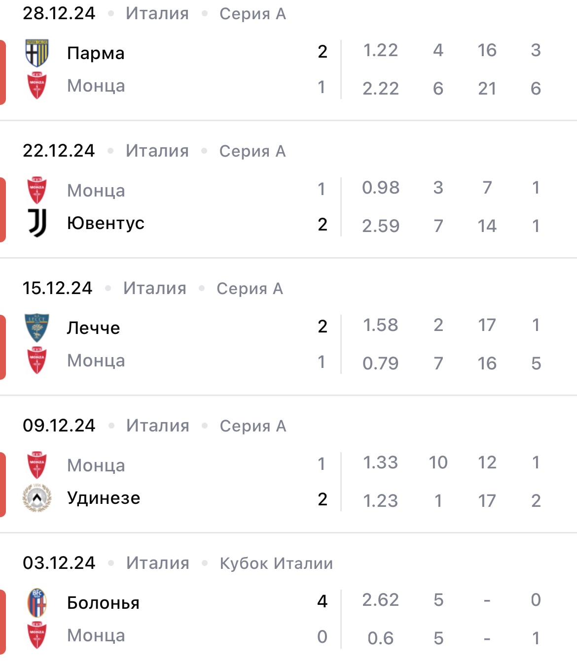This screenshot has width=577, height=661.
Task: Select the Болонья team name
Action: click(x=103, y=602)
